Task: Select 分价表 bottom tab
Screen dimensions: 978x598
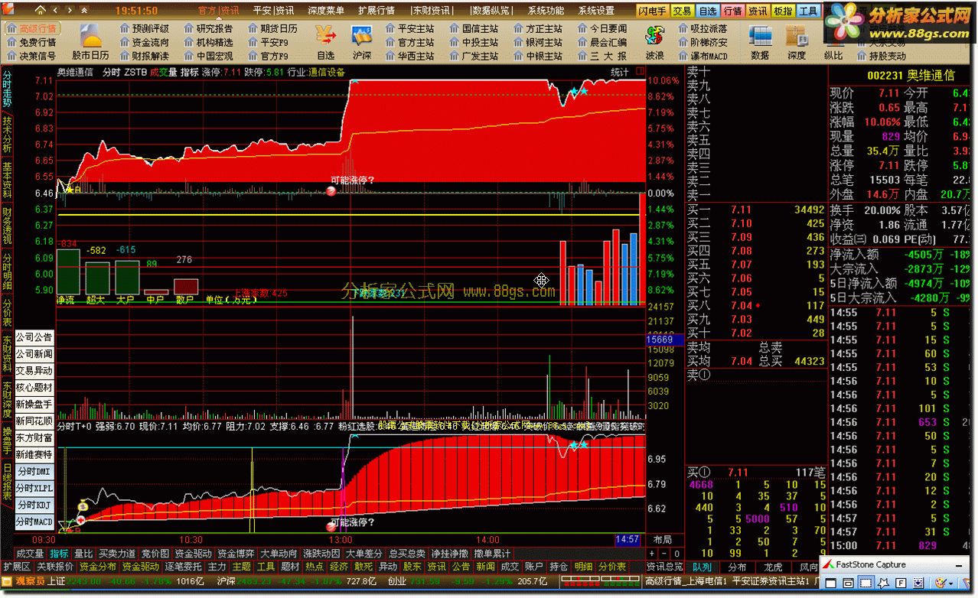Action: click(x=612, y=567)
